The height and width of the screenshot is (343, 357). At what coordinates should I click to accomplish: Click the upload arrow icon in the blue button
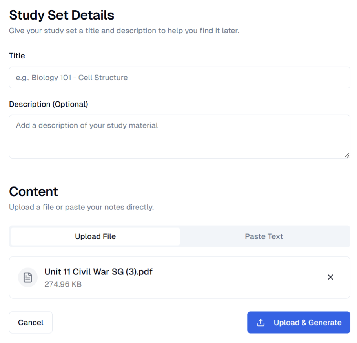[261, 322]
